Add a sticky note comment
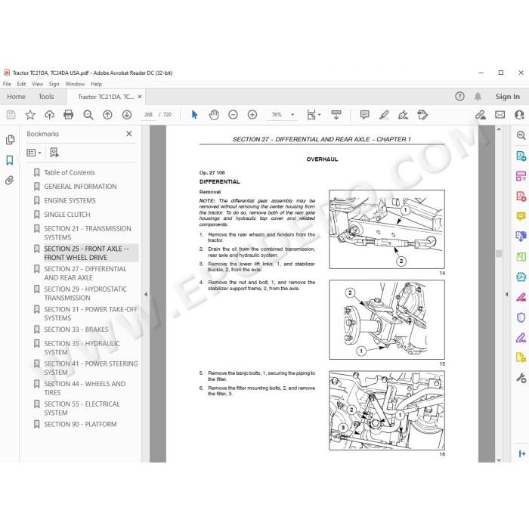Screen dimensions: 529x529 365,115
